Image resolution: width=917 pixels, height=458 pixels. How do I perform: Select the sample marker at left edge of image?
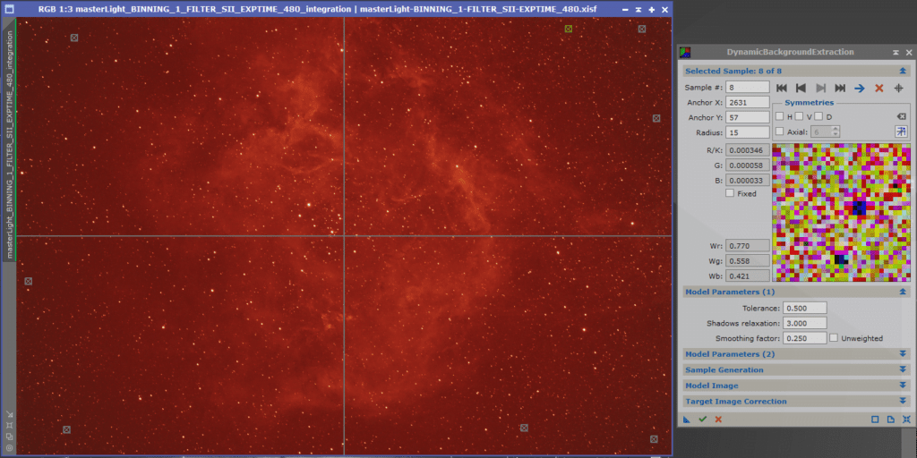coord(28,281)
